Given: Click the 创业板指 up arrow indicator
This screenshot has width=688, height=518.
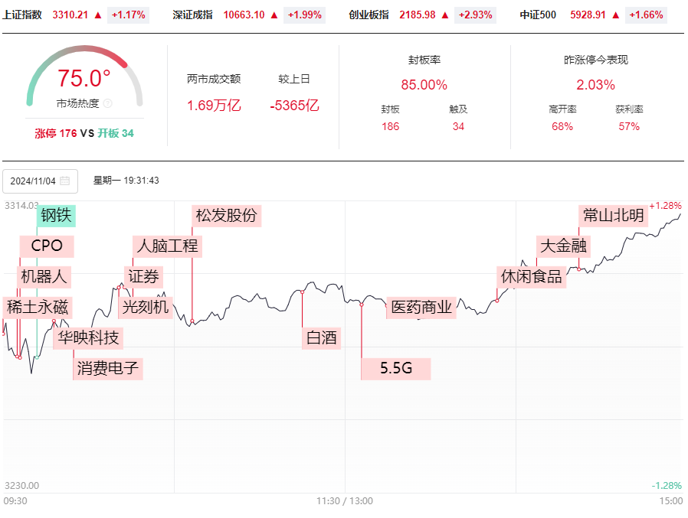Looking at the screenshot, I should [445, 15].
